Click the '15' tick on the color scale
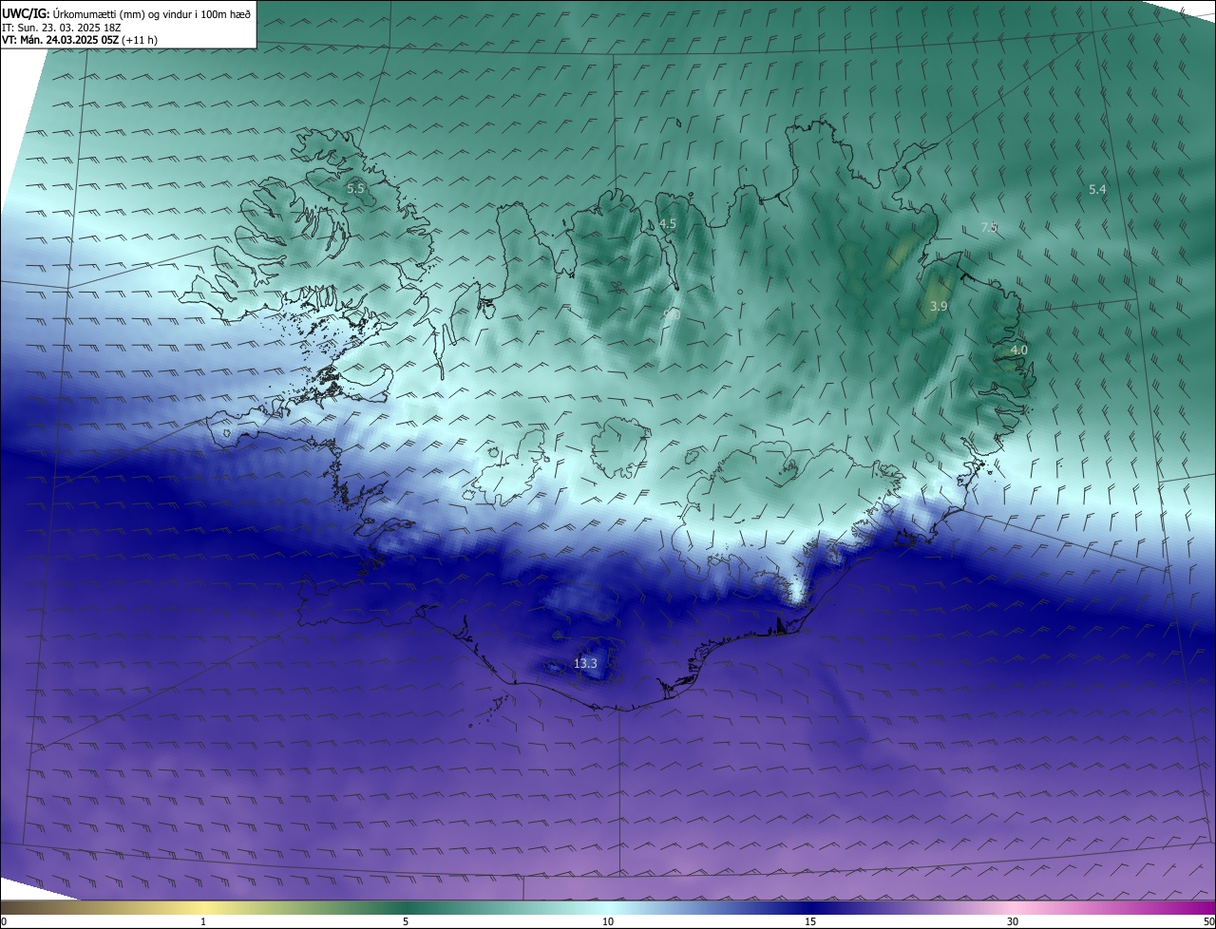Screen dimensions: 1216x929 pyautogui.click(x=810, y=921)
